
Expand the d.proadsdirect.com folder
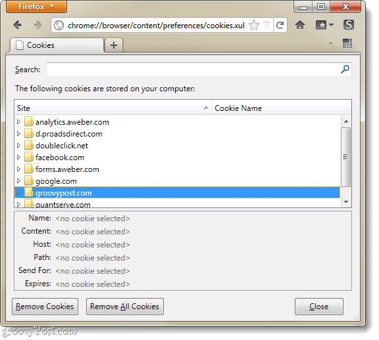click(x=18, y=134)
